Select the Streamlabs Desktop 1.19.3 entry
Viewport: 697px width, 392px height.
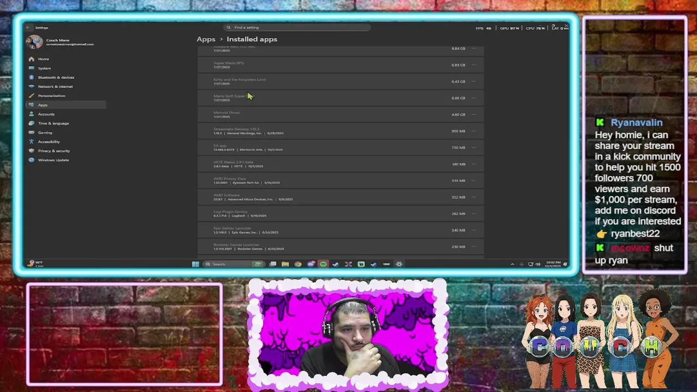pyautogui.click(x=340, y=131)
